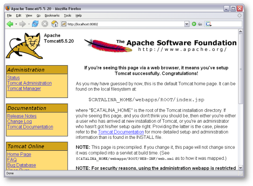Follow the Tomcat Documentation link in body text
This screenshot has width=253, height=186.
pyautogui.click(x=121, y=132)
